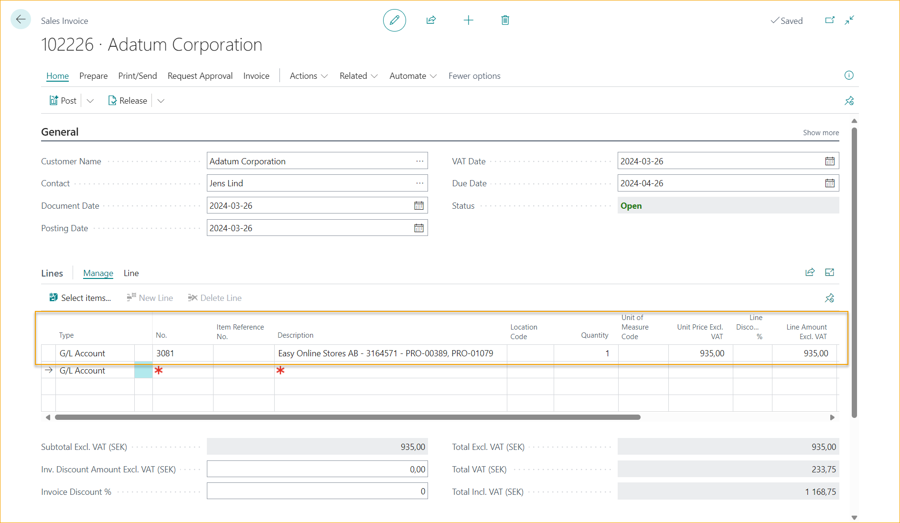Image resolution: width=900 pixels, height=523 pixels.
Task: Open the dropdown arrow next to Post
Action: (90, 101)
